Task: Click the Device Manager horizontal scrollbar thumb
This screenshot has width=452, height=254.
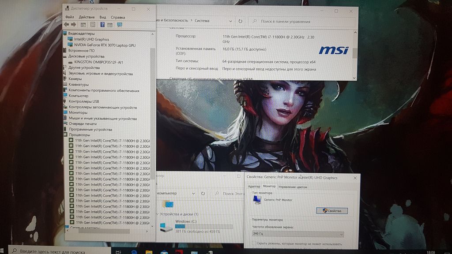Action: (x=104, y=231)
